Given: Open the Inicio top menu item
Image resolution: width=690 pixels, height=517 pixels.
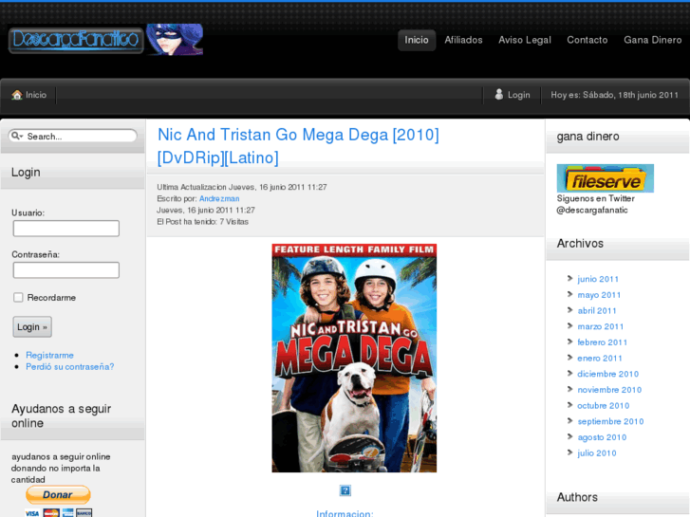Looking at the screenshot, I should [x=417, y=40].
